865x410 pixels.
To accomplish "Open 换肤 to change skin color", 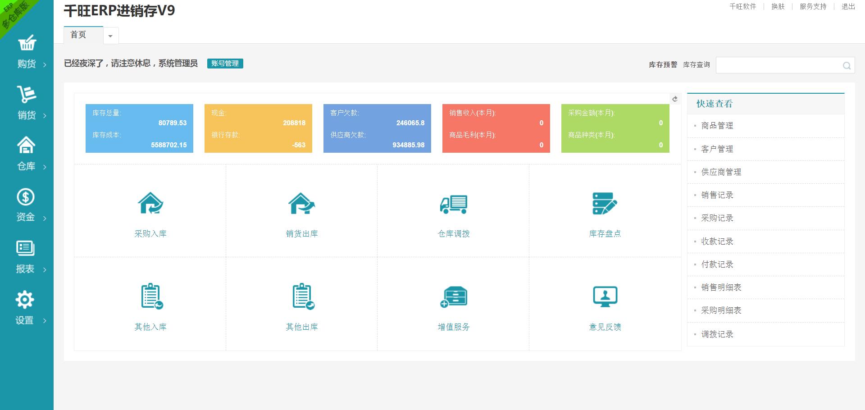I will tap(778, 6).
